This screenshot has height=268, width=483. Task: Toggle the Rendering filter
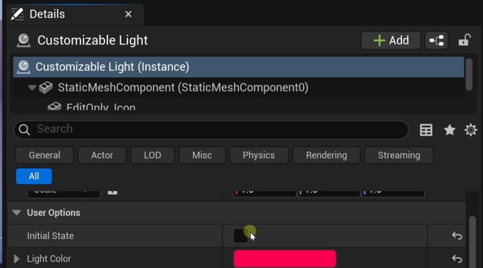pyautogui.click(x=326, y=155)
